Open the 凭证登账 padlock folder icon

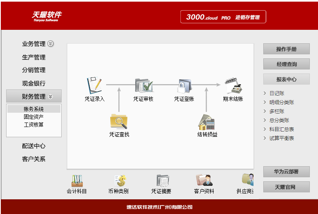coord(184,86)
